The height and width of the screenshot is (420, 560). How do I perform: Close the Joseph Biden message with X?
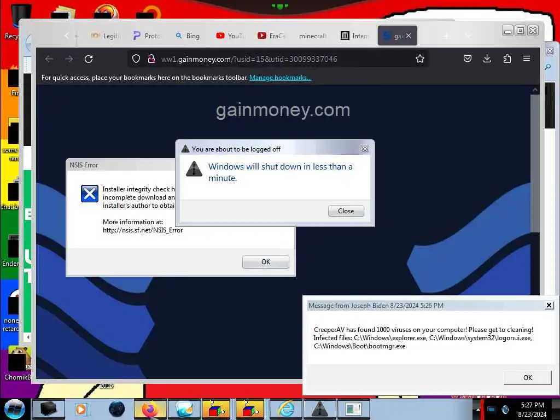pos(549,305)
